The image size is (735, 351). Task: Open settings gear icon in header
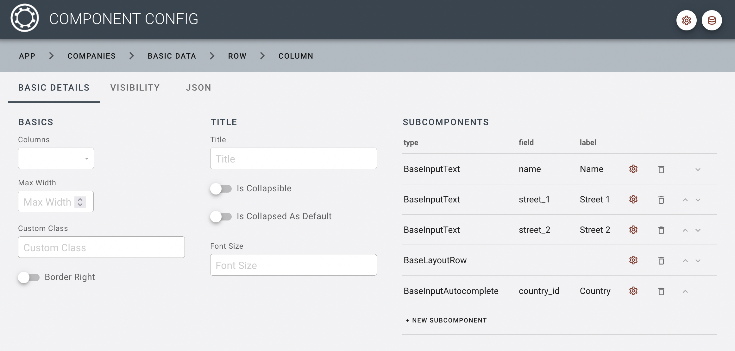(686, 21)
